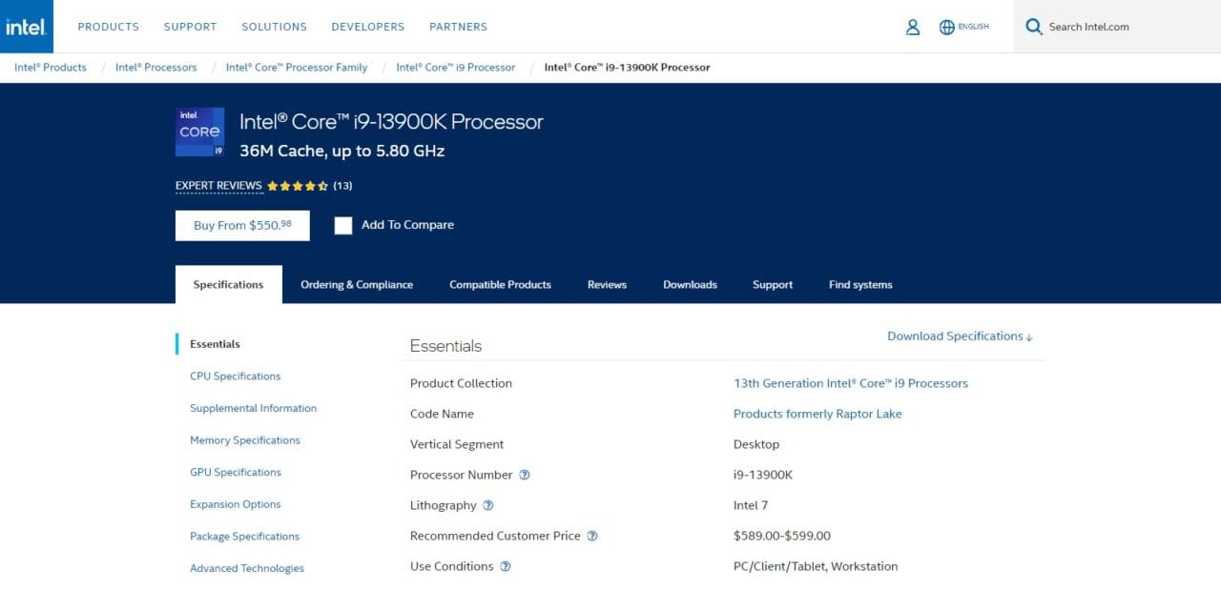Click the Intel Core i9-13900K Processor heading
The height and width of the screenshot is (591, 1221).
(x=391, y=122)
